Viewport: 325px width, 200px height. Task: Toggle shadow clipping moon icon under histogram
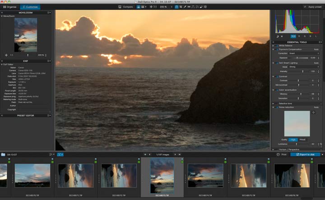[277, 36]
